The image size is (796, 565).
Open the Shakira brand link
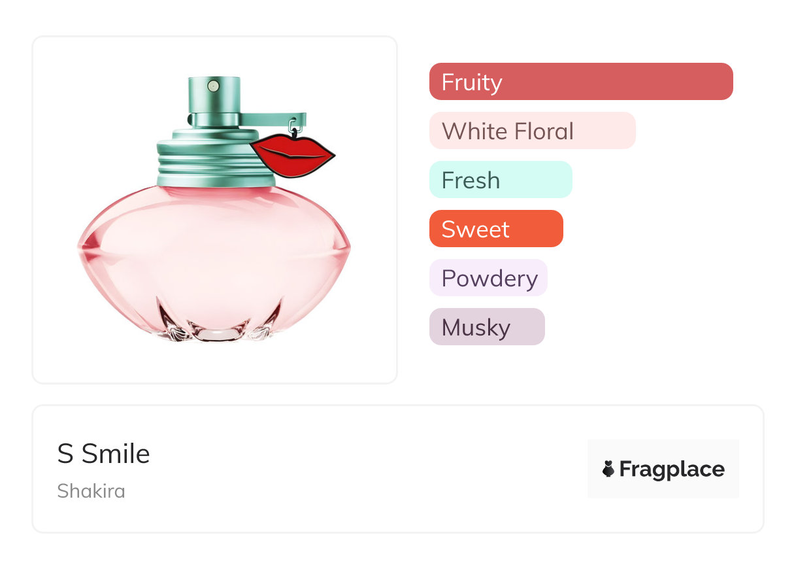(91, 490)
